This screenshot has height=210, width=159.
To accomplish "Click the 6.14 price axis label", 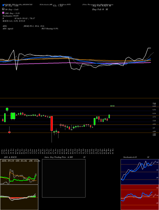I will click(x=154, y=113).
